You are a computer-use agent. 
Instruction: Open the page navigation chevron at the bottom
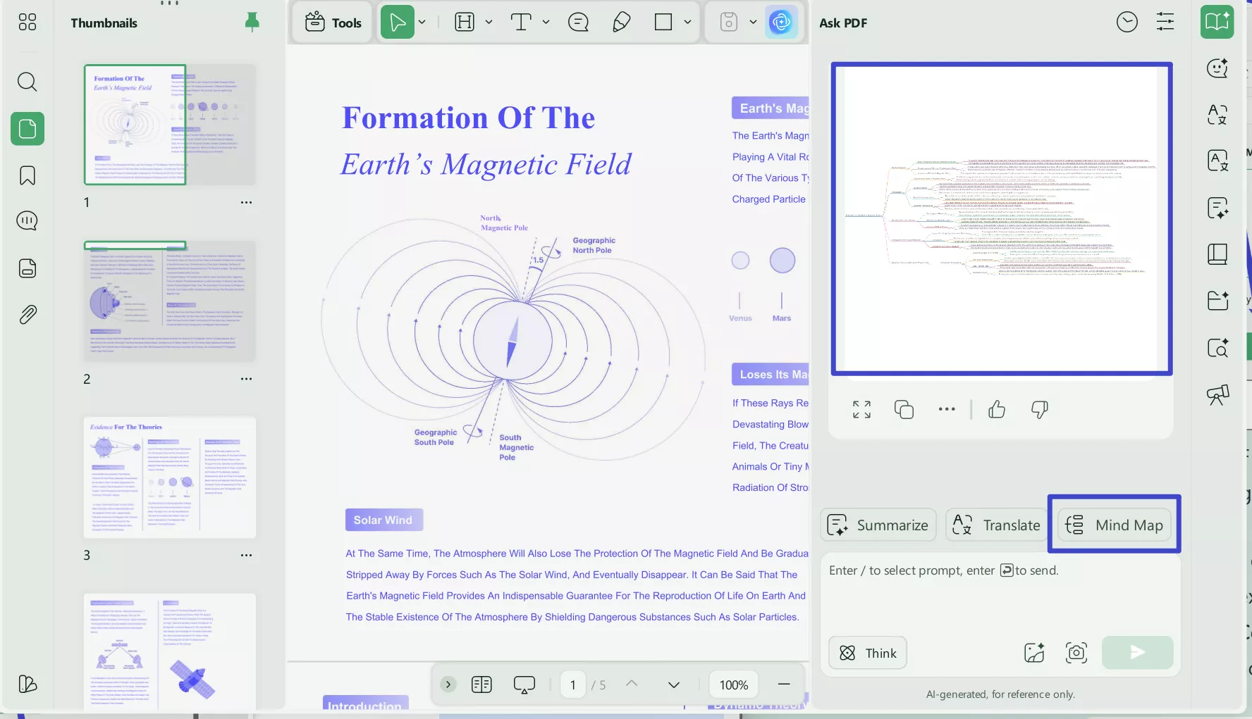click(x=448, y=684)
